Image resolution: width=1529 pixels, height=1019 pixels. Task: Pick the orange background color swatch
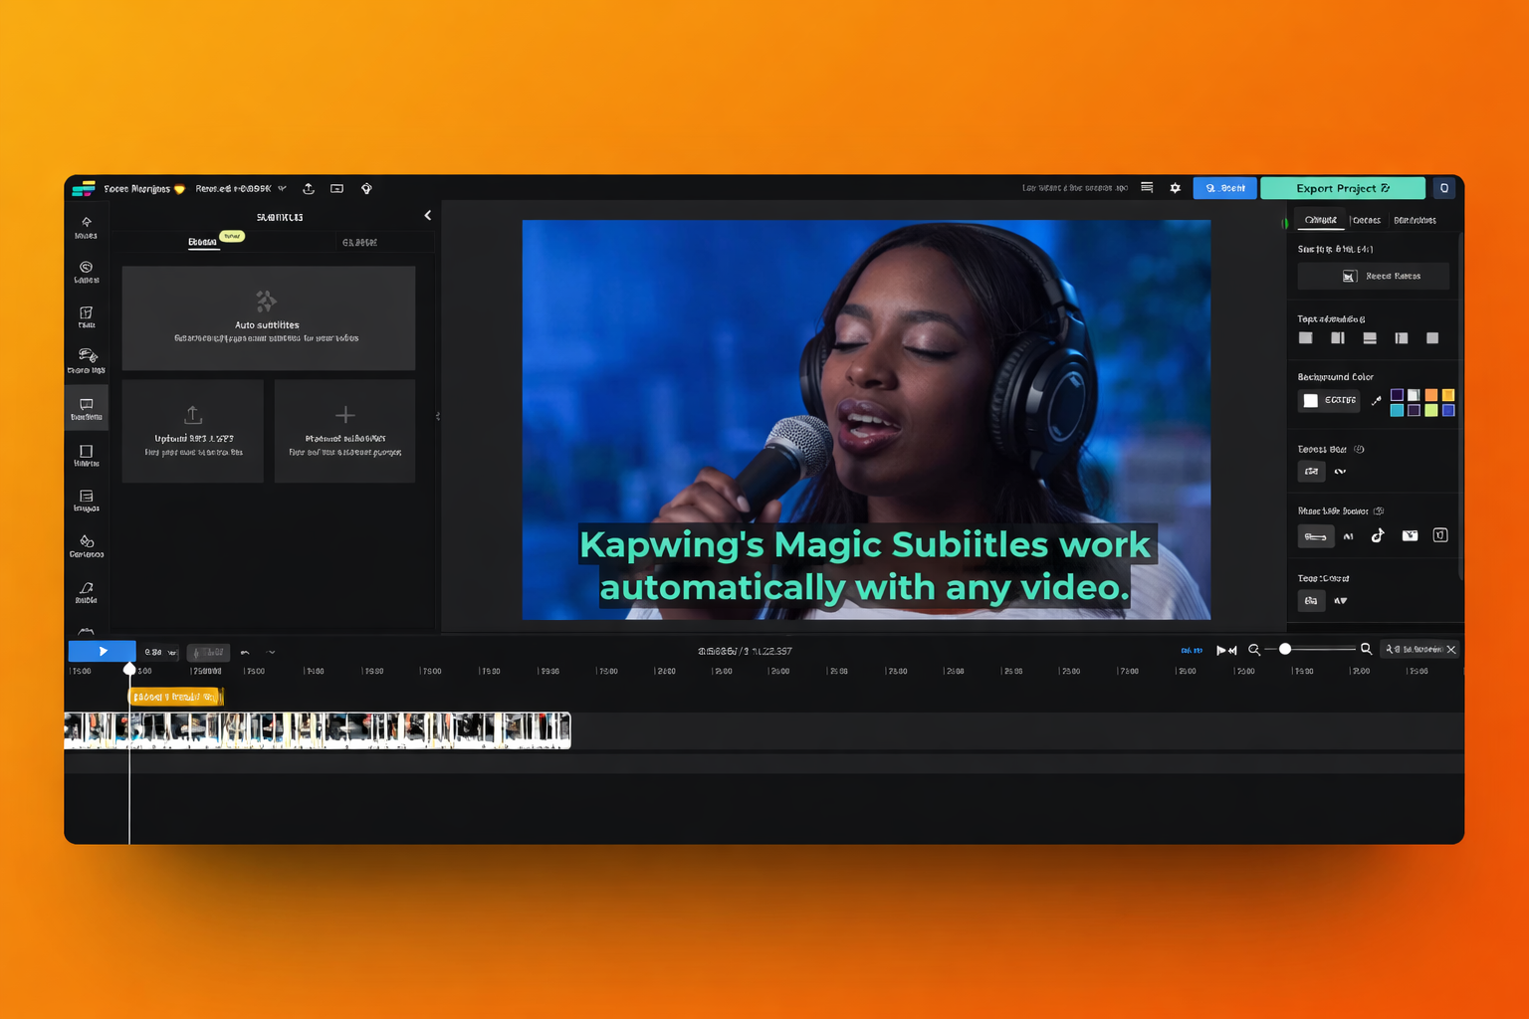[1430, 395]
